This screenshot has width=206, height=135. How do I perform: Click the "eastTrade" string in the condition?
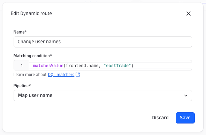117,66
